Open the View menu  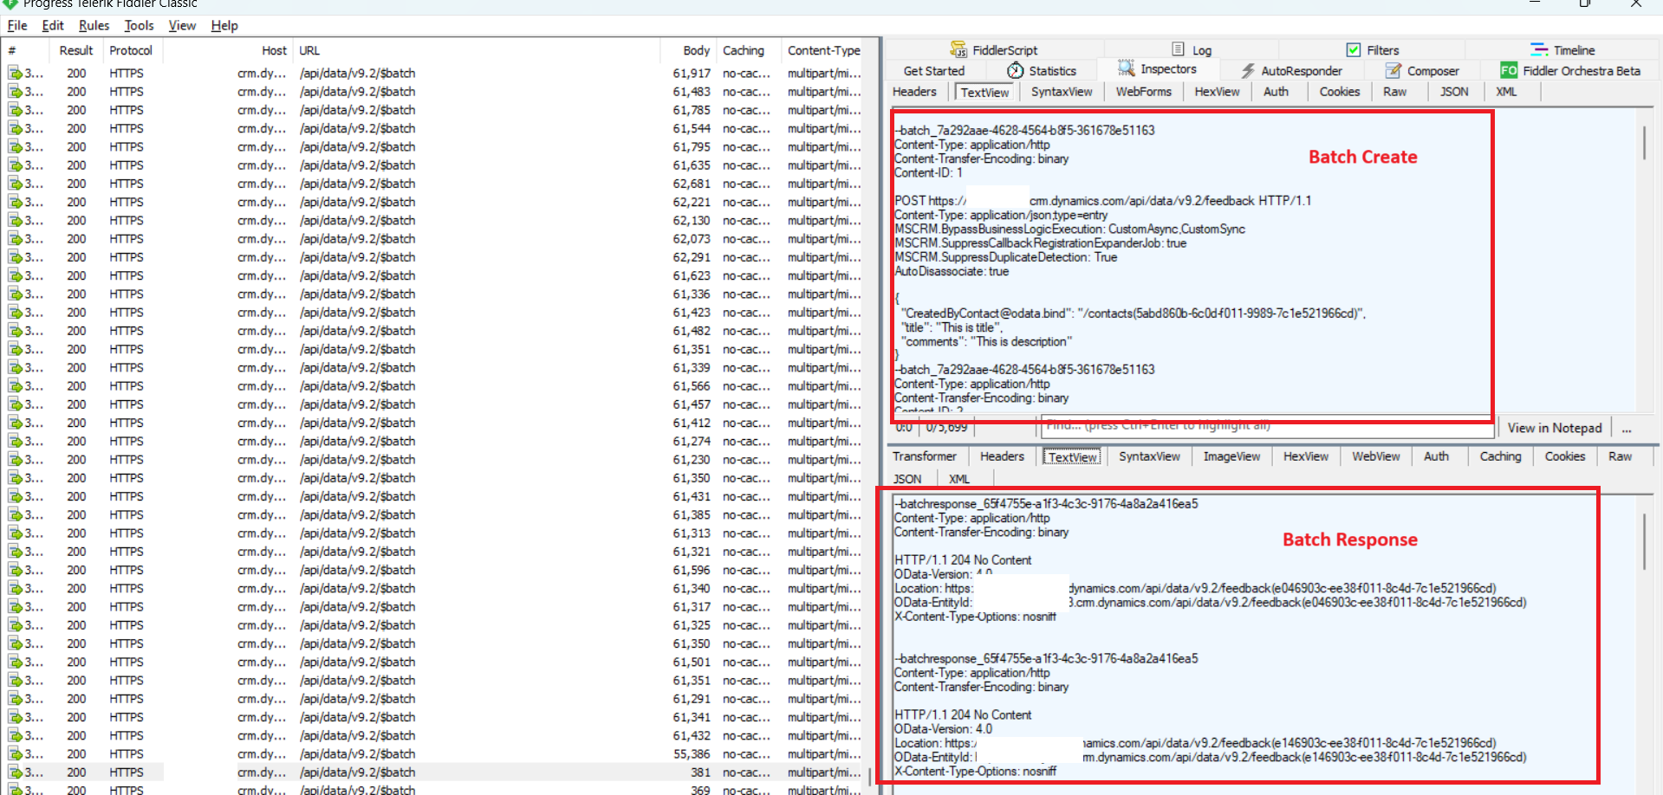[x=182, y=25]
